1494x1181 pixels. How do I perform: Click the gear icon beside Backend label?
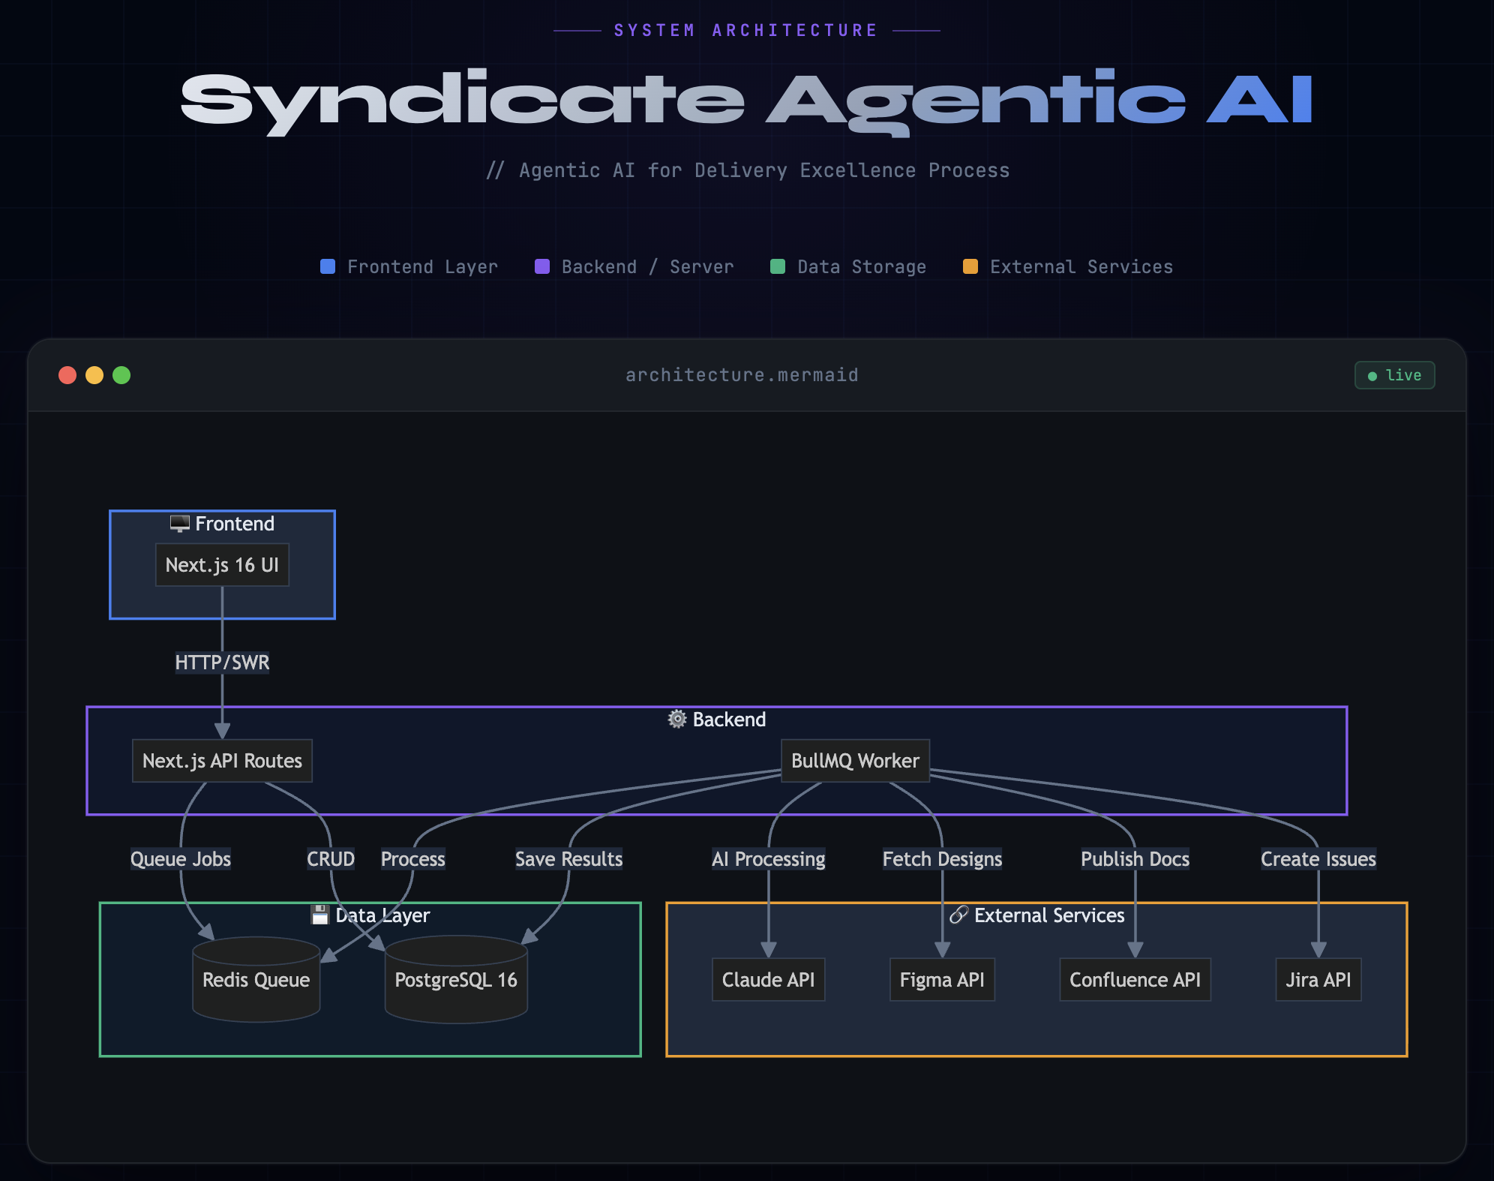(677, 719)
